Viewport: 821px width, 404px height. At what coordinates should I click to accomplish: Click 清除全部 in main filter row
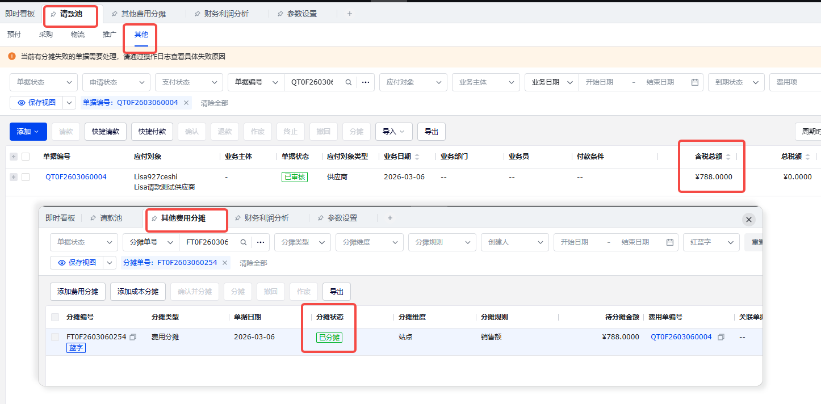(x=215, y=103)
